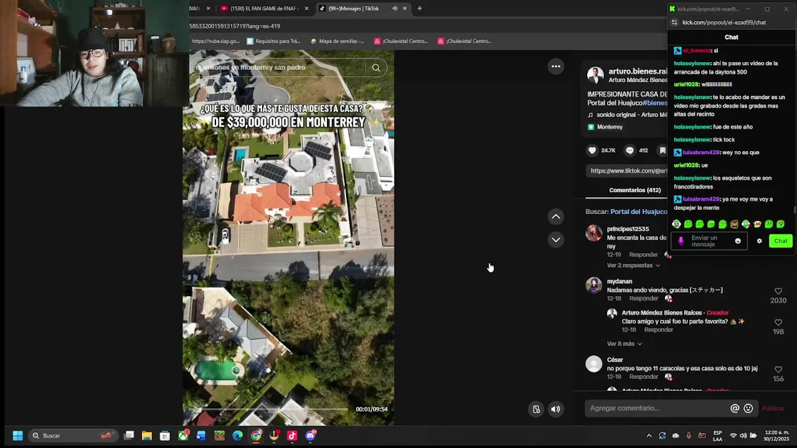Click the @ mention icon in comment box

click(735, 408)
